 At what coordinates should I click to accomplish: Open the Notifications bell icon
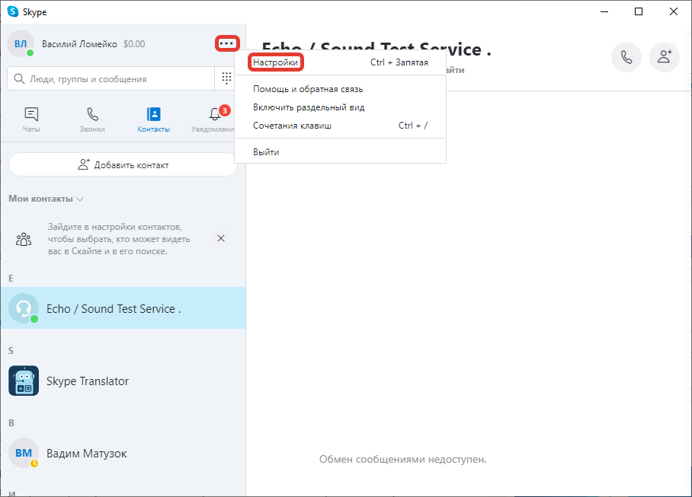point(215,115)
